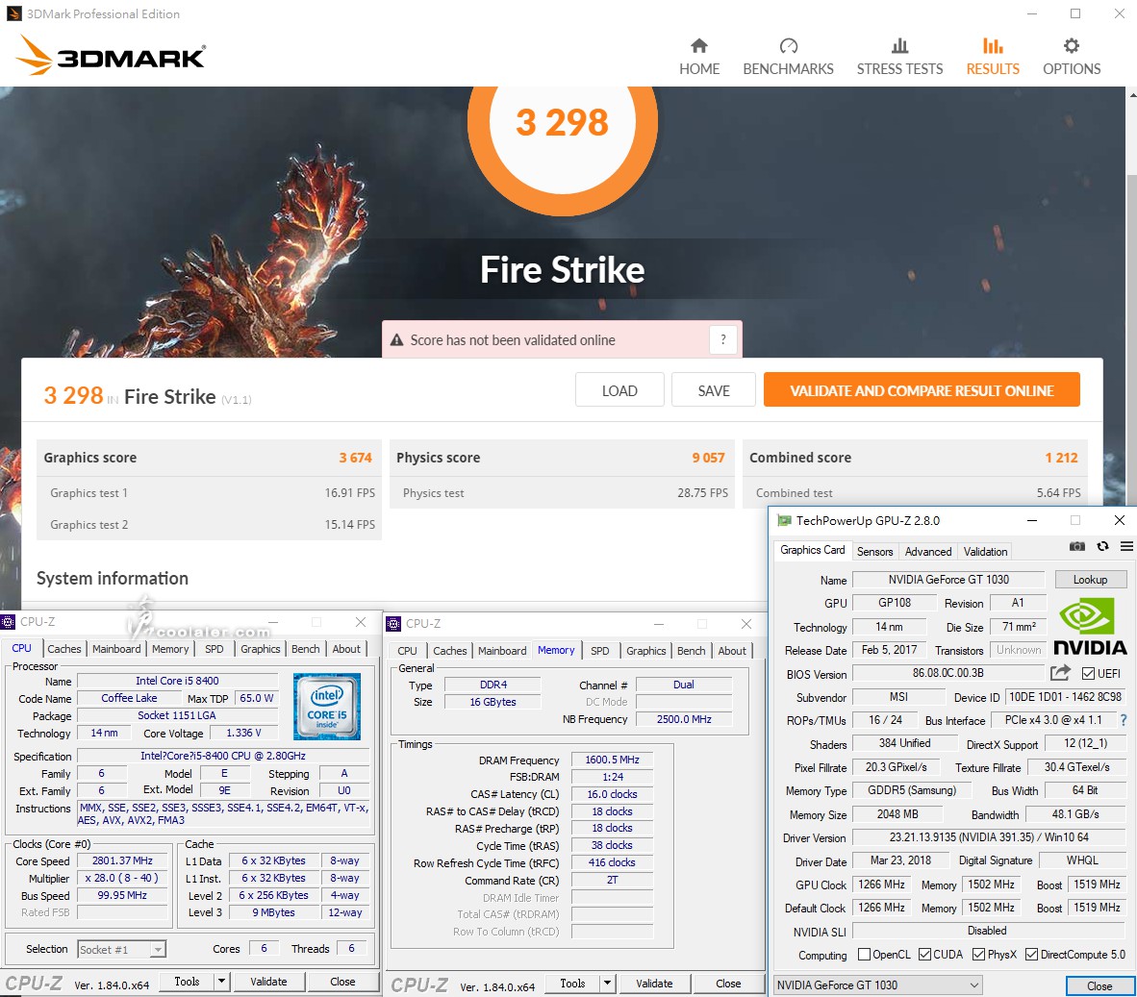Open Stress Tests via bar chart icon

899,46
